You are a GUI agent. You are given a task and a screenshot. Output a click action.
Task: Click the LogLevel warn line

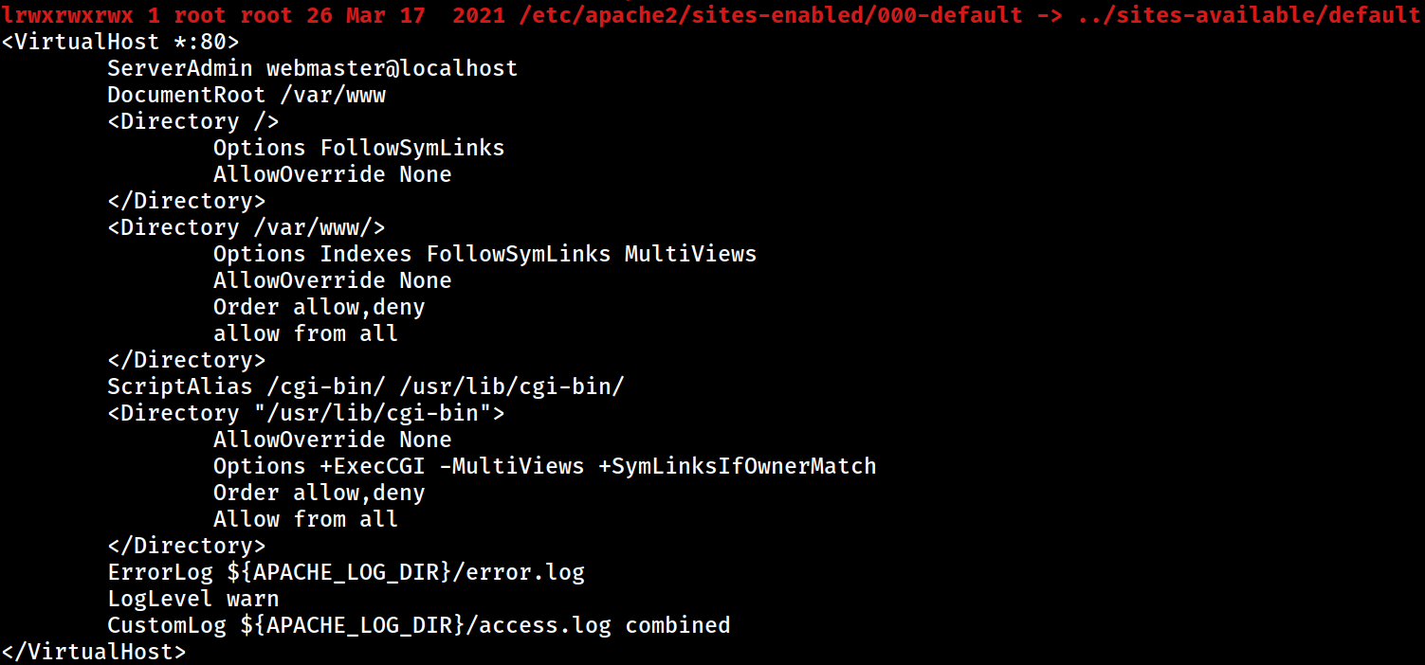tap(193, 599)
